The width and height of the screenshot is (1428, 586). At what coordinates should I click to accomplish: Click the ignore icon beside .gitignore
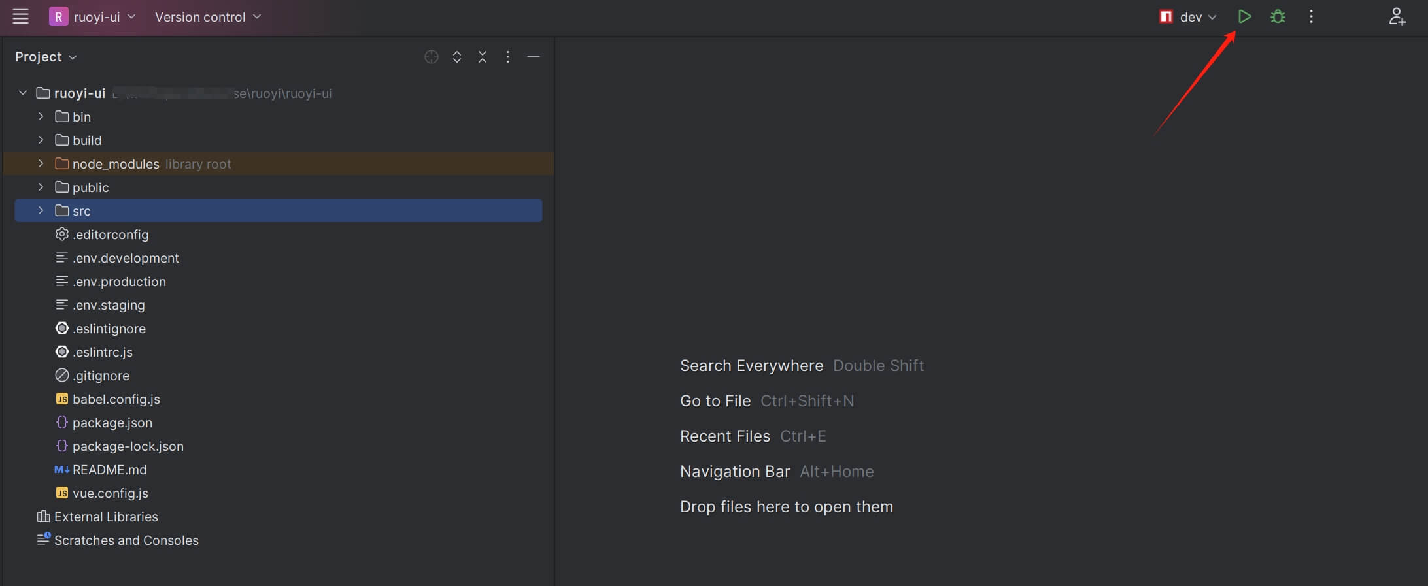[61, 375]
